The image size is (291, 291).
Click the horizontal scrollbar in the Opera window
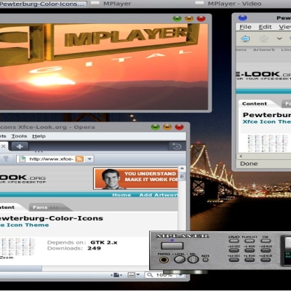(21, 268)
